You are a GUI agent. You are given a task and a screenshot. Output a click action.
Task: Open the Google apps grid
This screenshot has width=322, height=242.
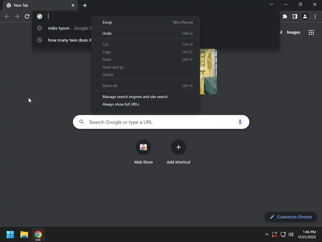coord(311,32)
